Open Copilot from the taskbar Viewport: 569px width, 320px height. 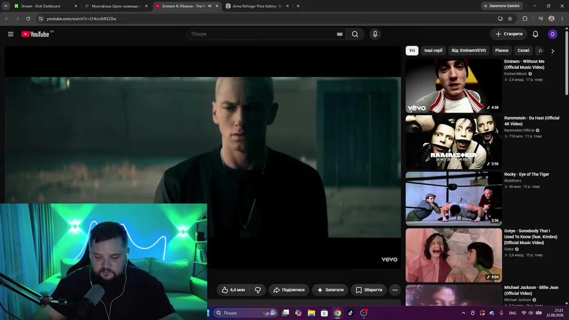click(x=298, y=313)
